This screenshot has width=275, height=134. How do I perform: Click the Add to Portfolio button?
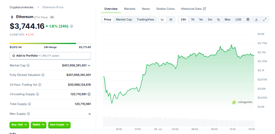point(50,56)
